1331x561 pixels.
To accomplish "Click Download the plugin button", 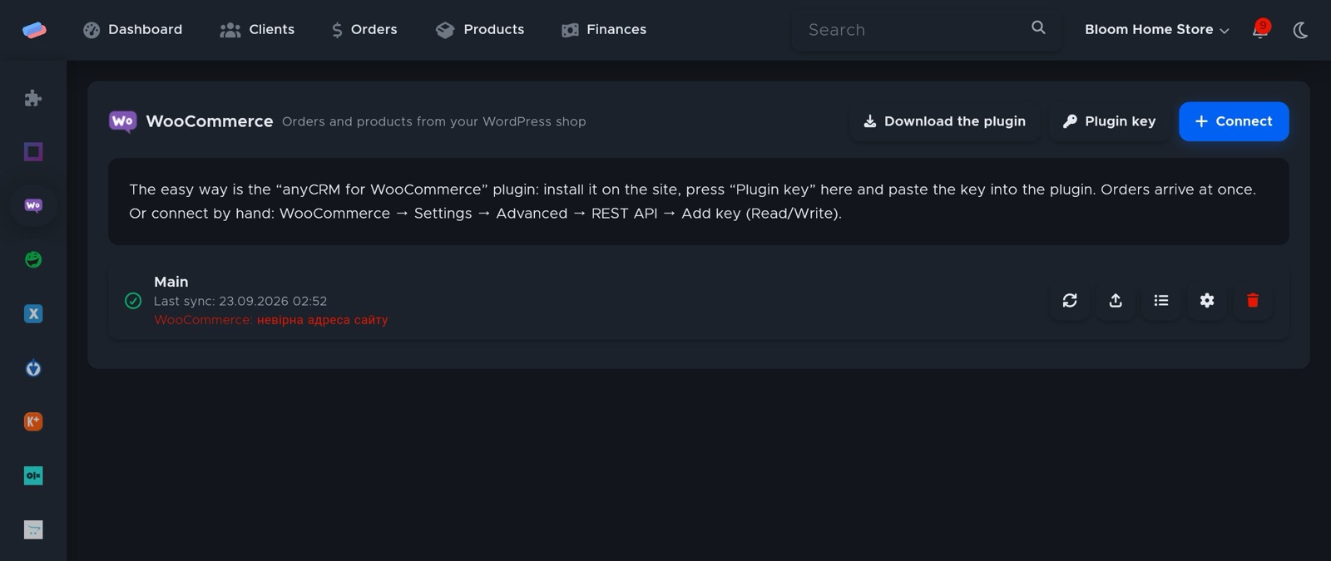I will pos(944,121).
